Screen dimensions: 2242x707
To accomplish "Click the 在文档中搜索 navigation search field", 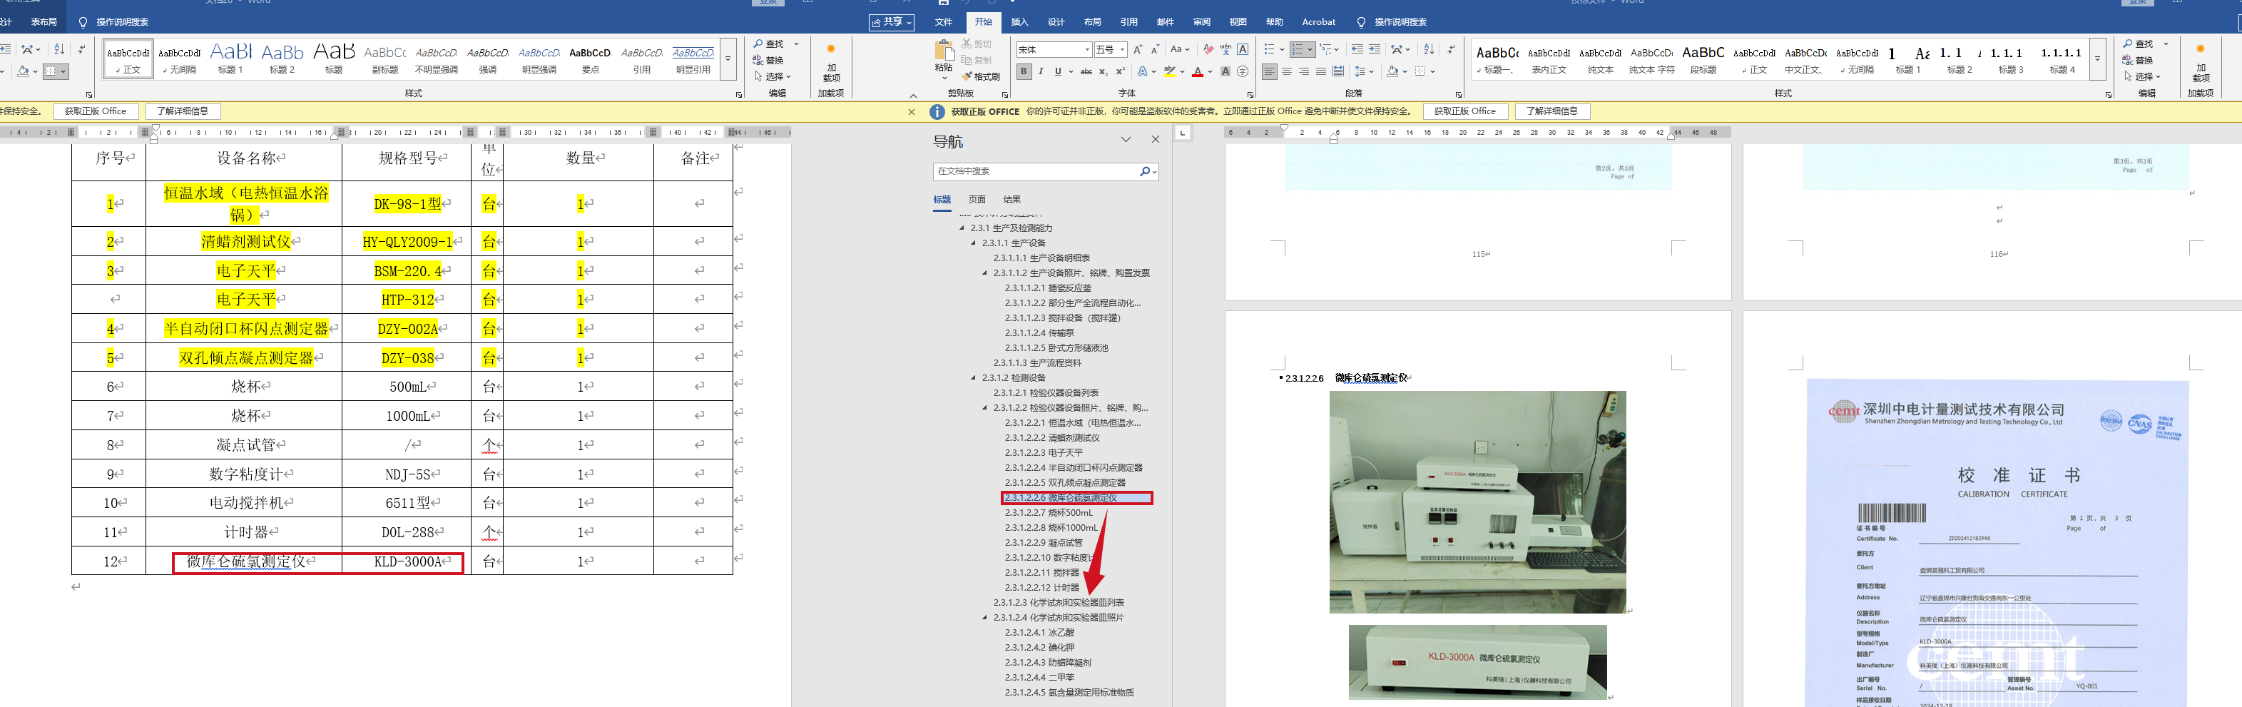I will point(1036,171).
